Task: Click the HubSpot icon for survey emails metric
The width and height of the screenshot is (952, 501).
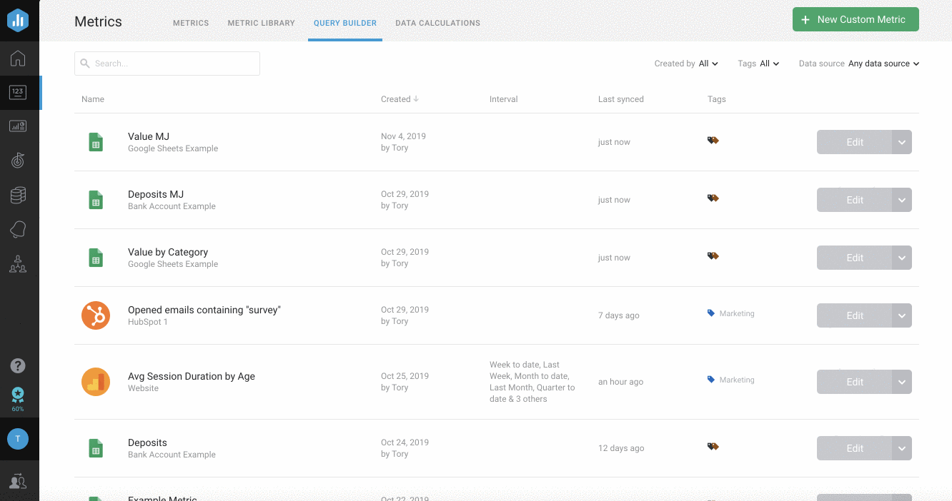Action: click(x=96, y=315)
